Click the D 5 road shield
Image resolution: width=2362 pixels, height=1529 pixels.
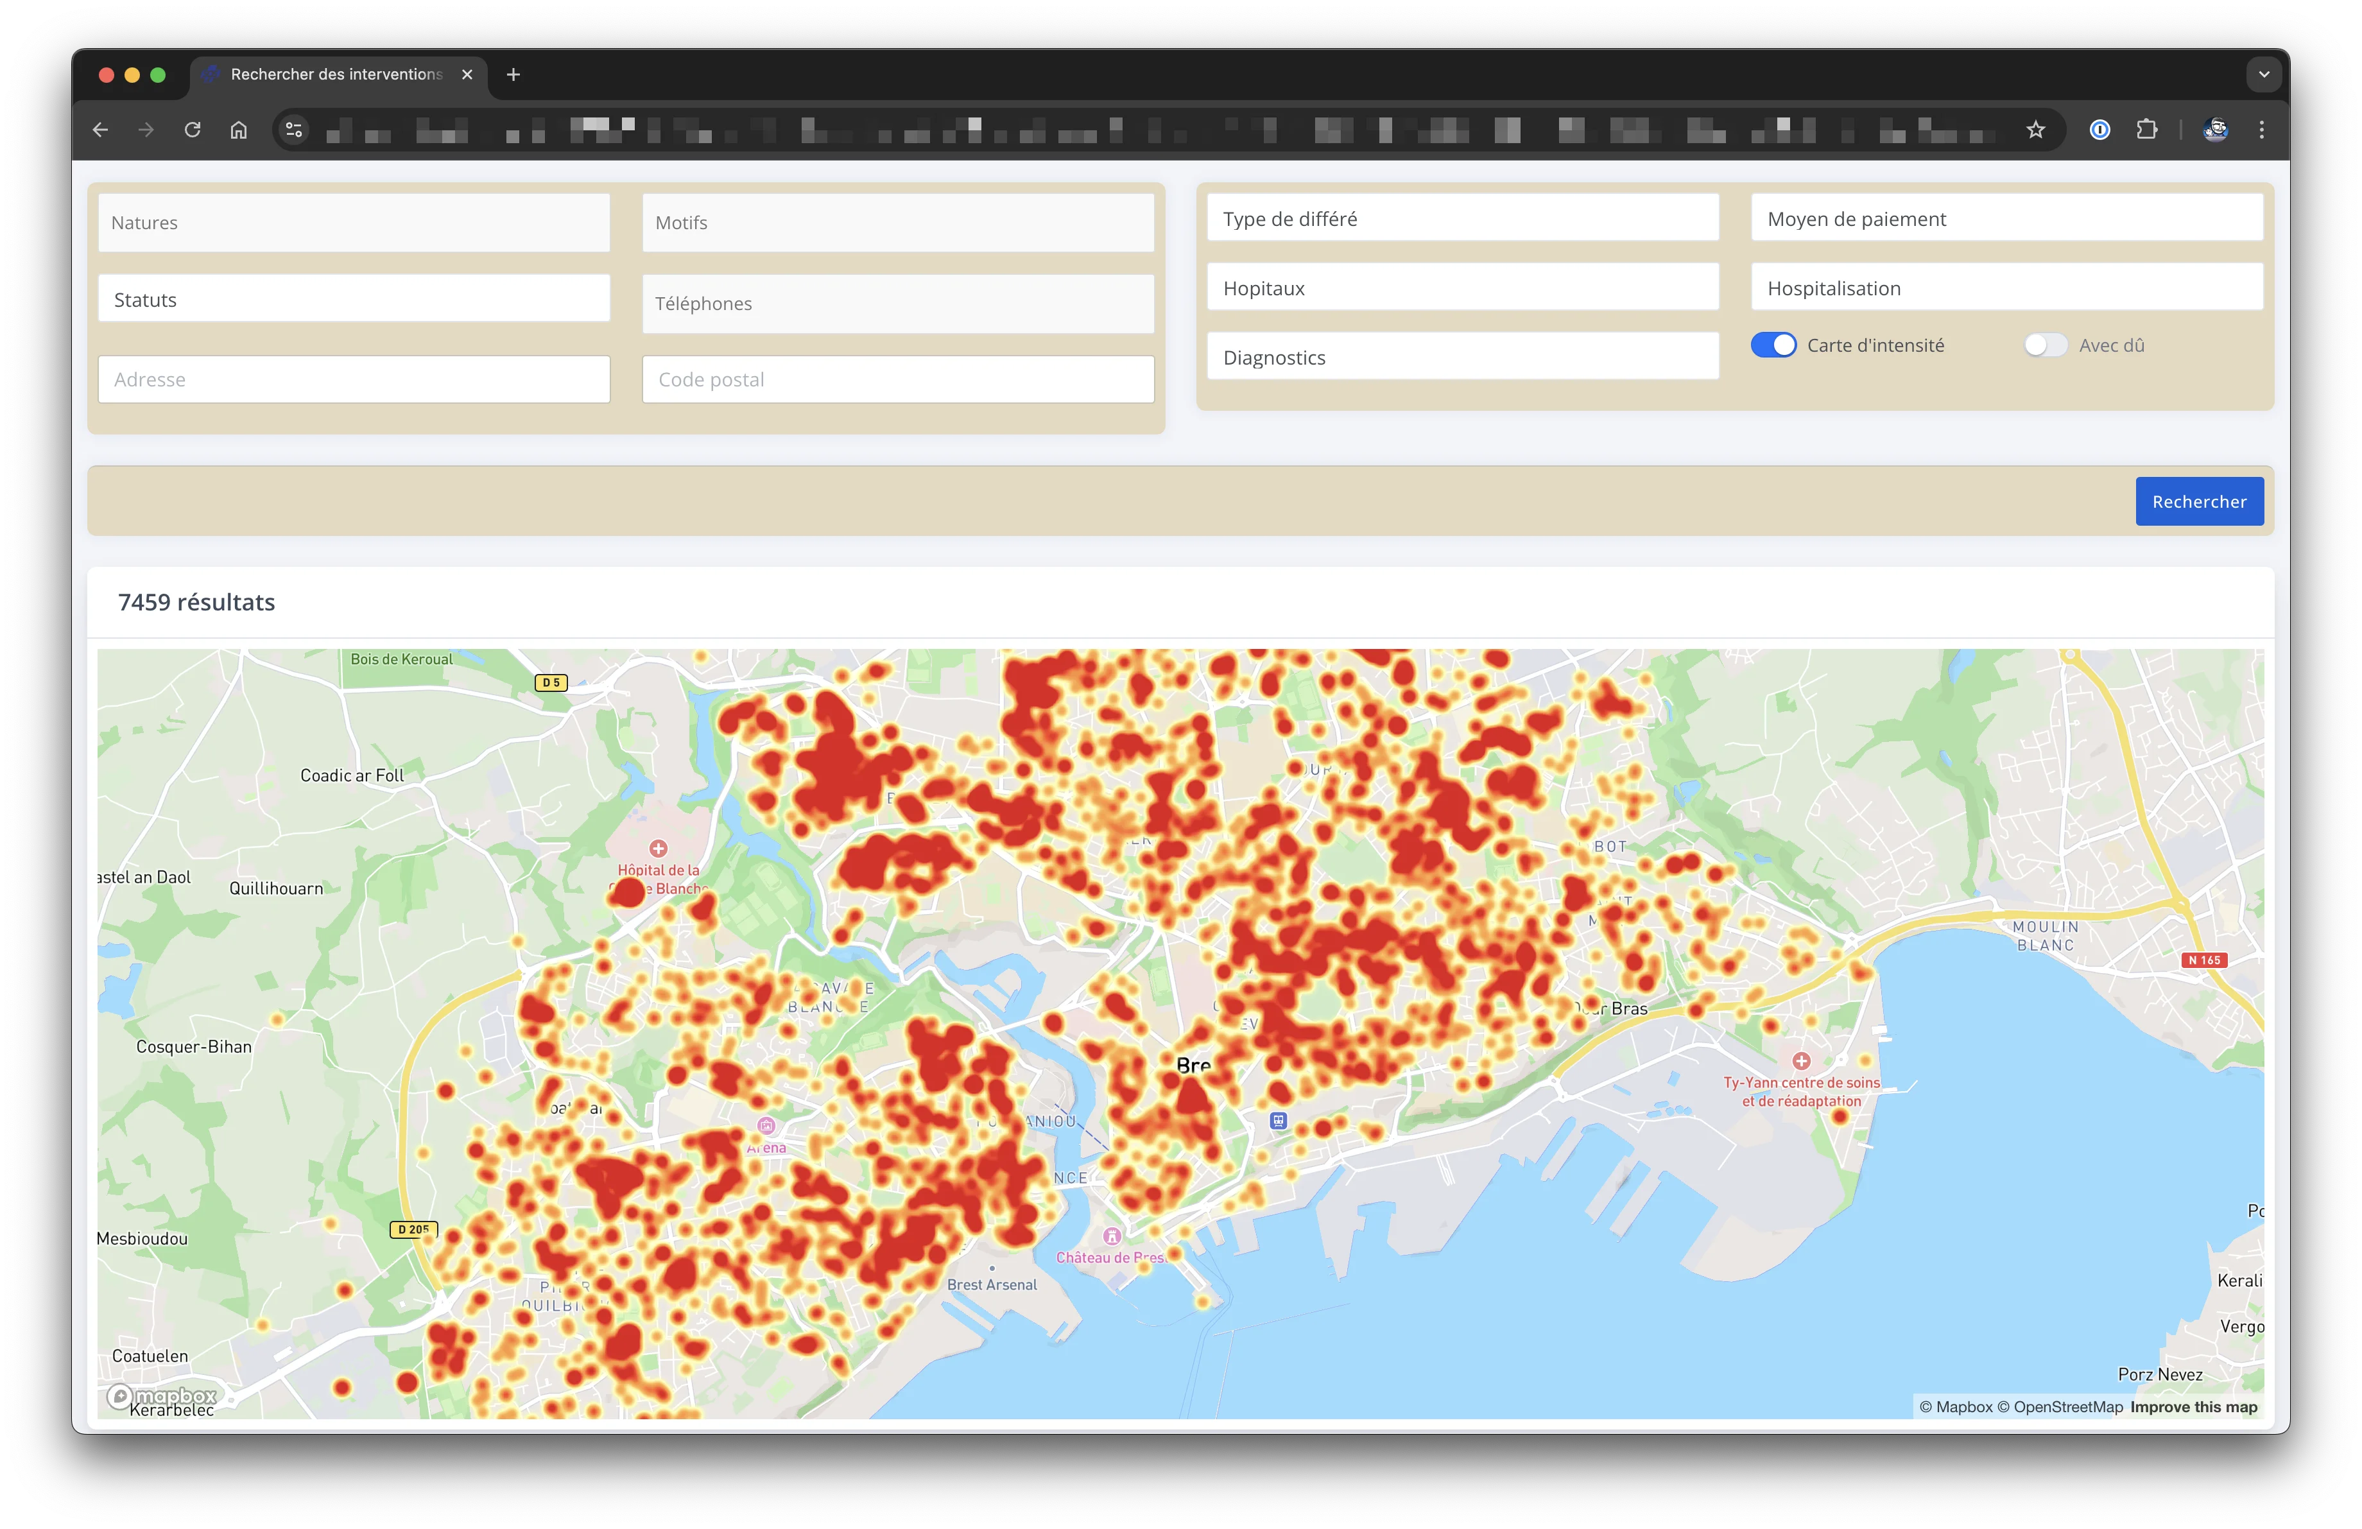click(x=552, y=682)
